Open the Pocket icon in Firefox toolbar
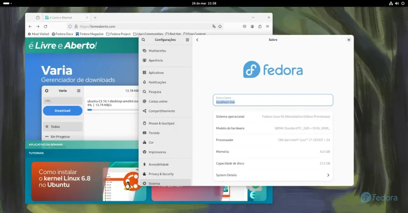408x213 pixels. click(245, 27)
